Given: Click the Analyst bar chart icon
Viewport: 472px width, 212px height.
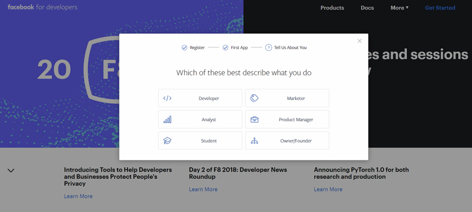Looking at the screenshot, I should click(x=167, y=119).
